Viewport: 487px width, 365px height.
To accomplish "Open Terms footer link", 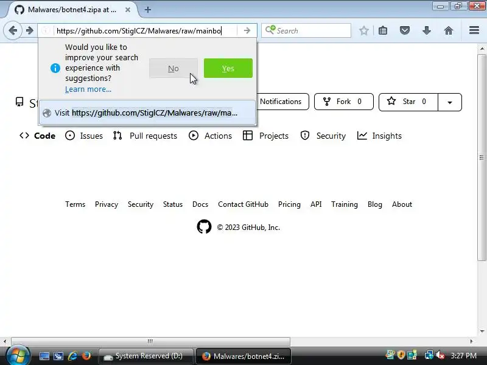I will coord(75,204).
